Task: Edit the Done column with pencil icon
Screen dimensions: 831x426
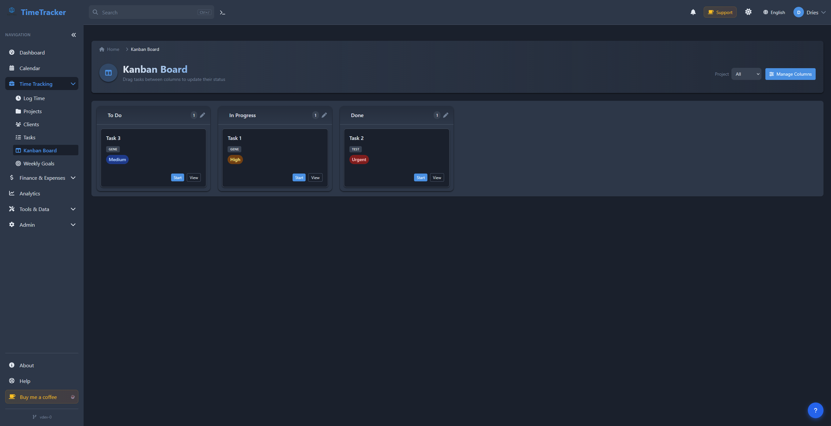Action: pyautogui.click(x=446, y=115)
